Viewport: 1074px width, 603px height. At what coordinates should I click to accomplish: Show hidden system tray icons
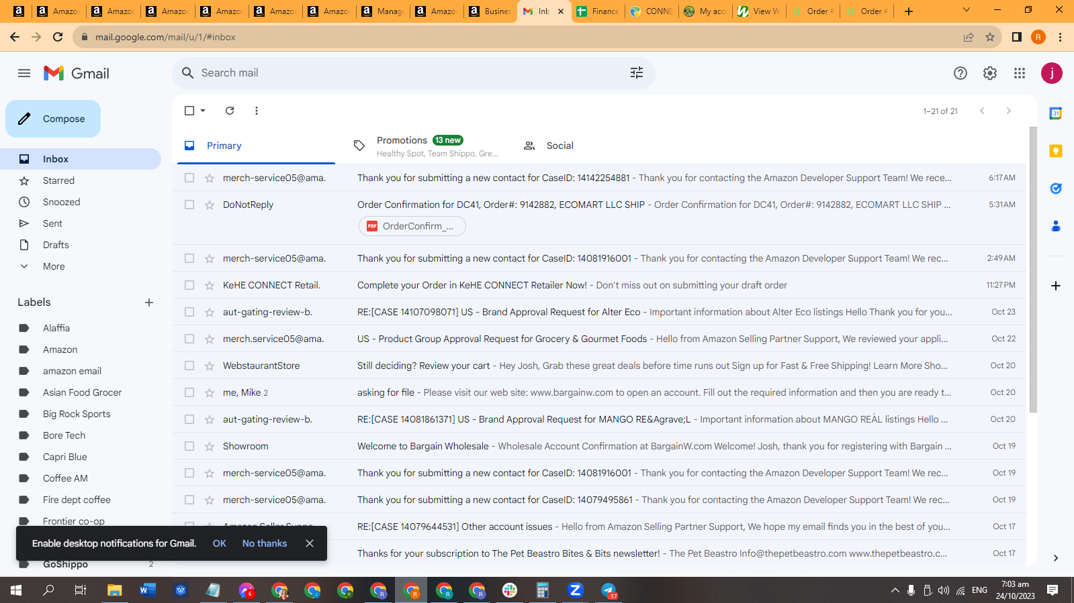click(x=895, y=590)
